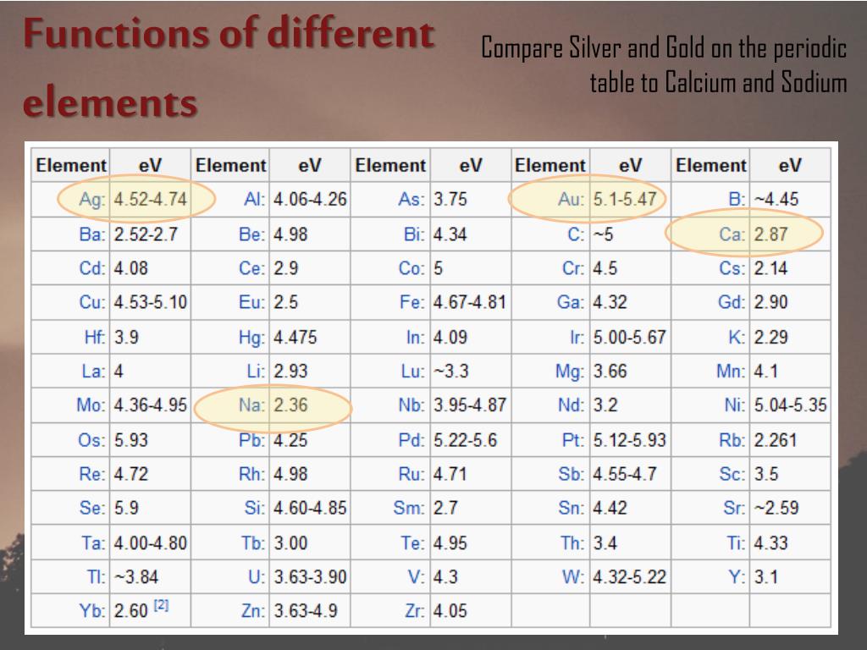Image resolution: width=867 pixels, height=650 pixels.
Task: Select the value 4.52-4.74 for silver
Action: 151,200
